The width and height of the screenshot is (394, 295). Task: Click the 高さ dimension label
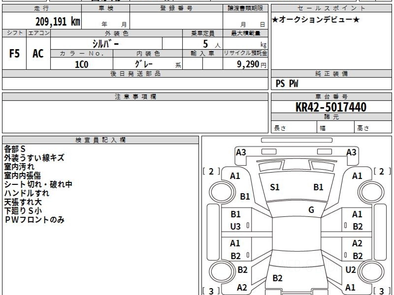pos(363,128)
